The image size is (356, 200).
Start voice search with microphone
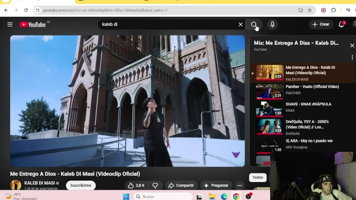click(273, 24)
